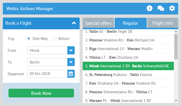Expand the From city dropdown
This screenshot has height=106, width=181.
pos(71,50)
